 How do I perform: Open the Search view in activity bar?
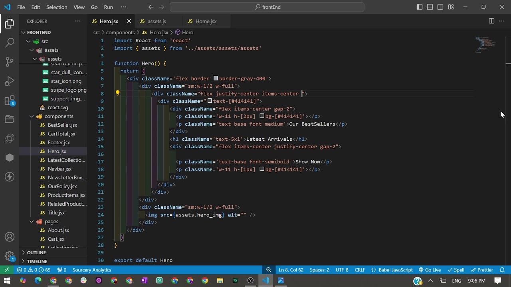pyautogui.click(x=10, y=42)
